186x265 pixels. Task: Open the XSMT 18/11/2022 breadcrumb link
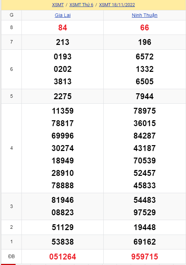[117, 5]
